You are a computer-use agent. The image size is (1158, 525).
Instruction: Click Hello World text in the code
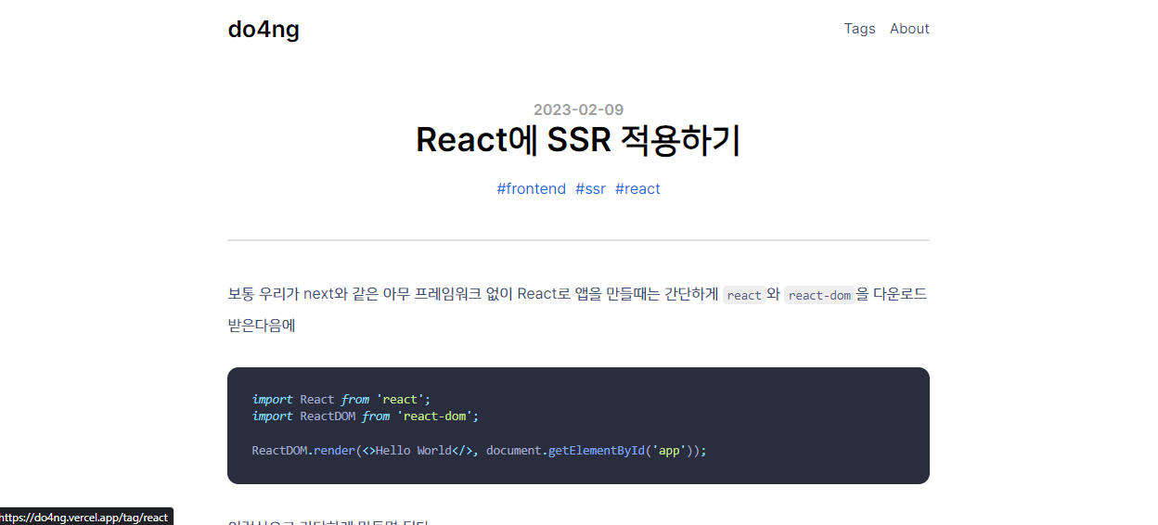413,451
